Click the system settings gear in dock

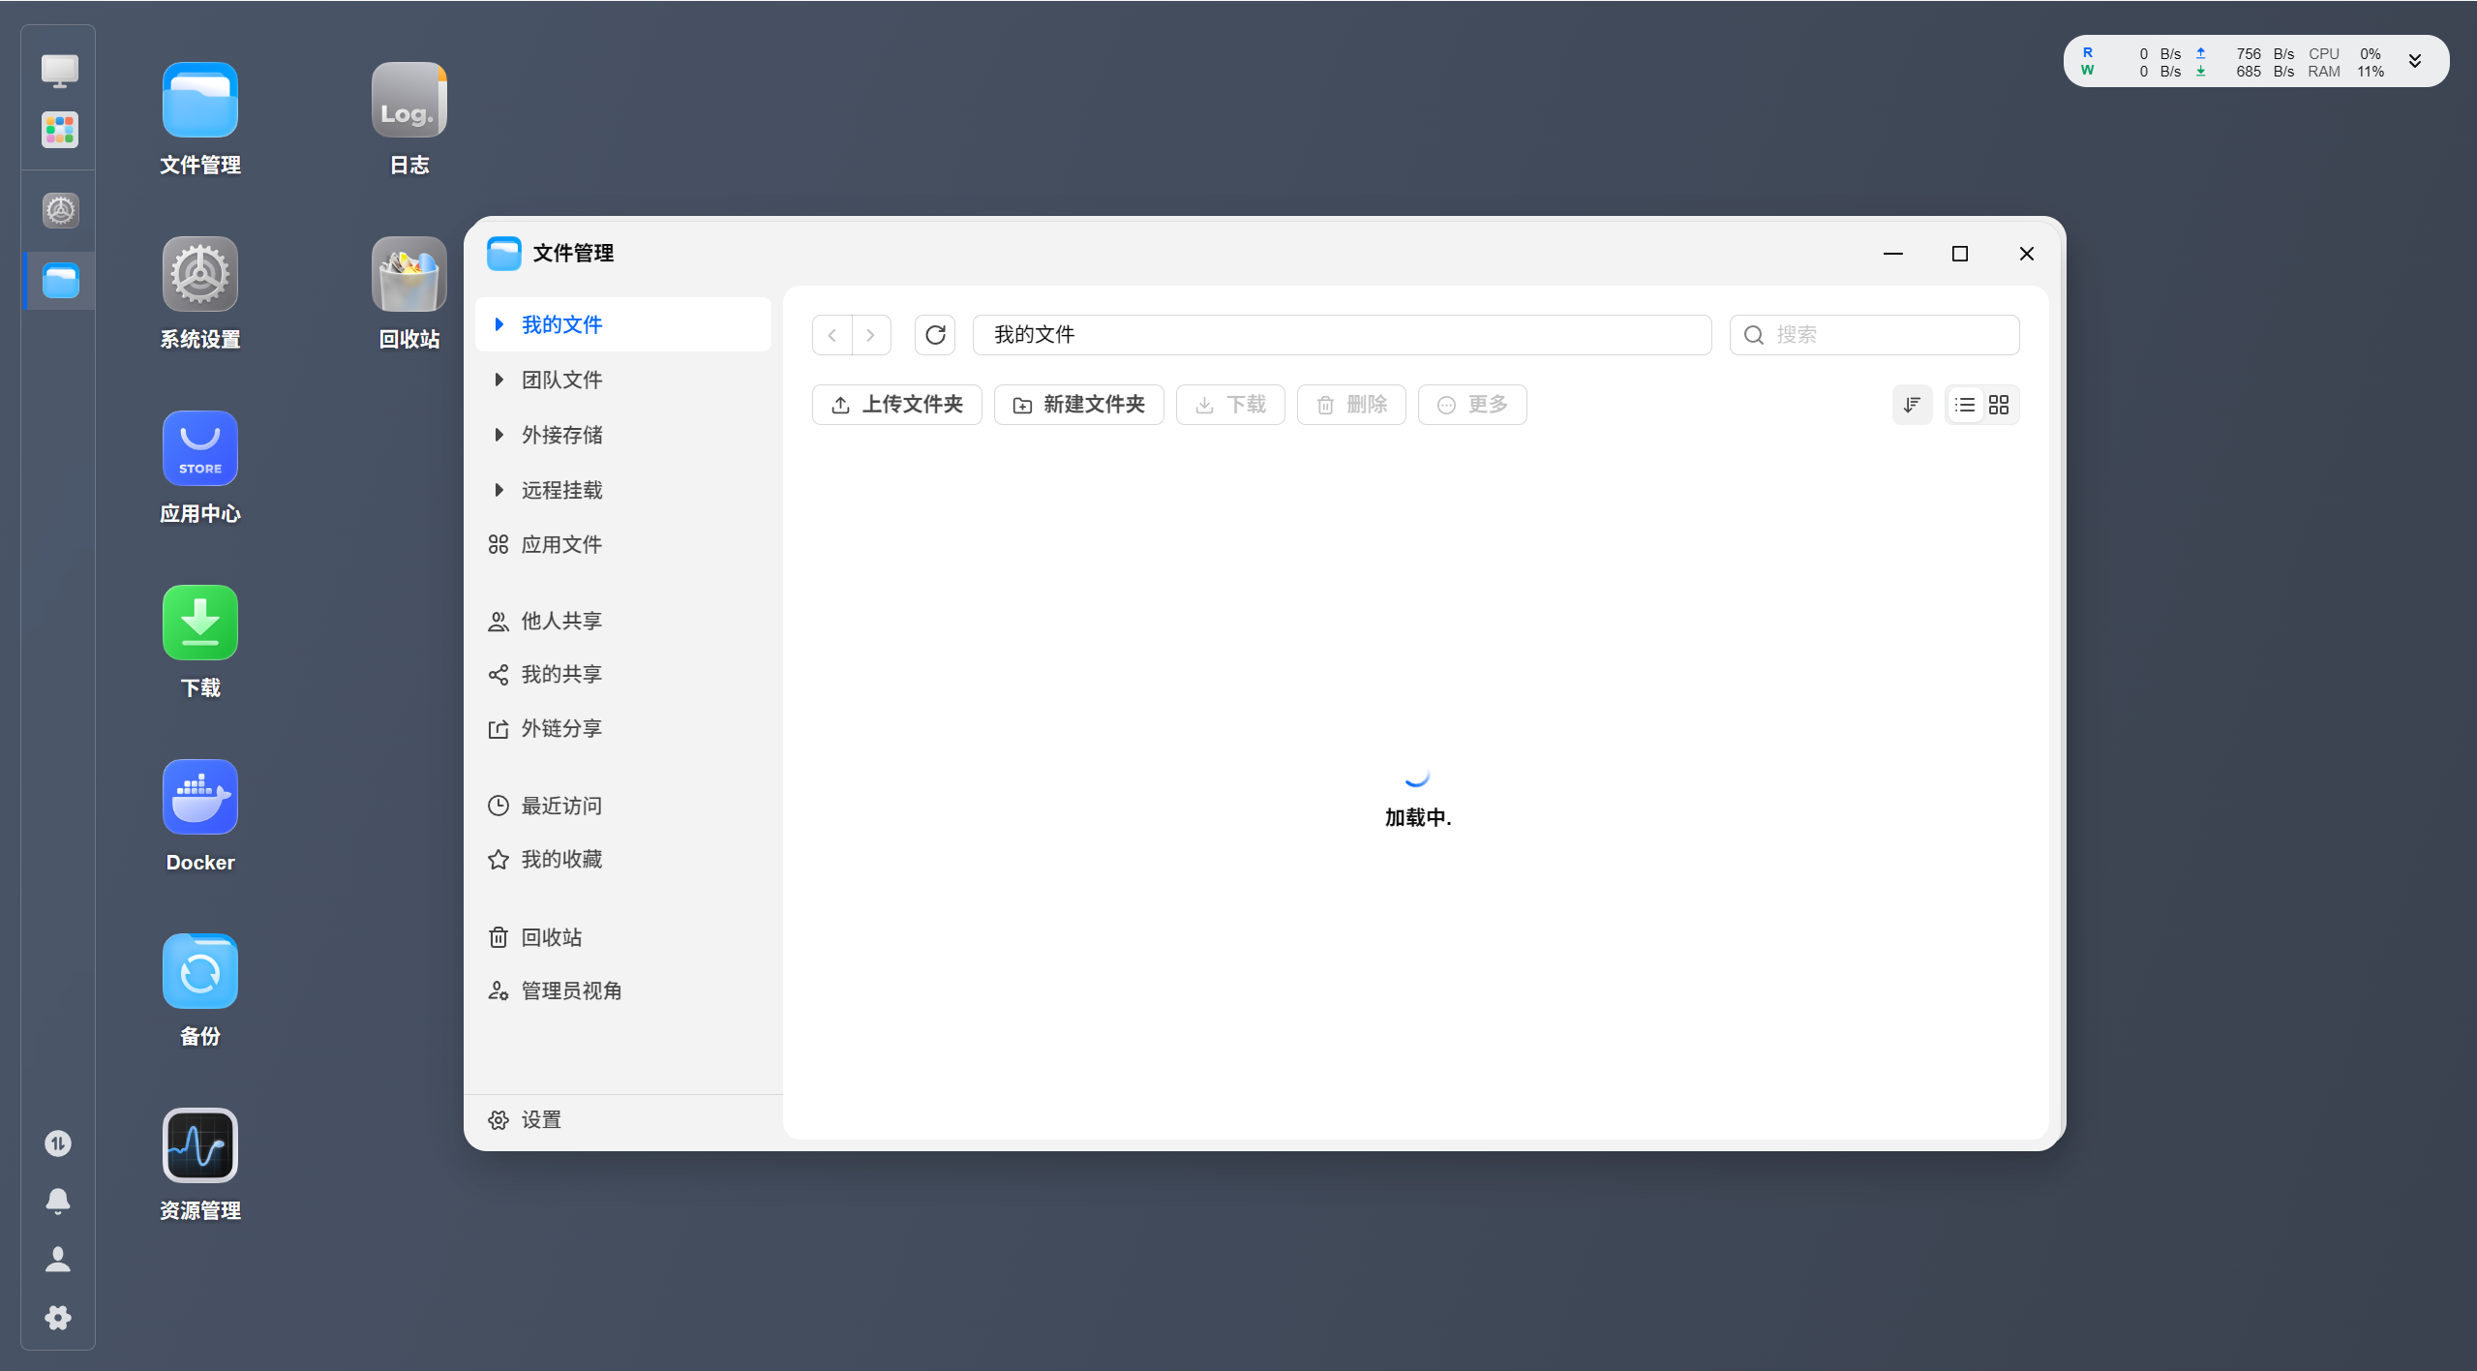tap(60, 210)
